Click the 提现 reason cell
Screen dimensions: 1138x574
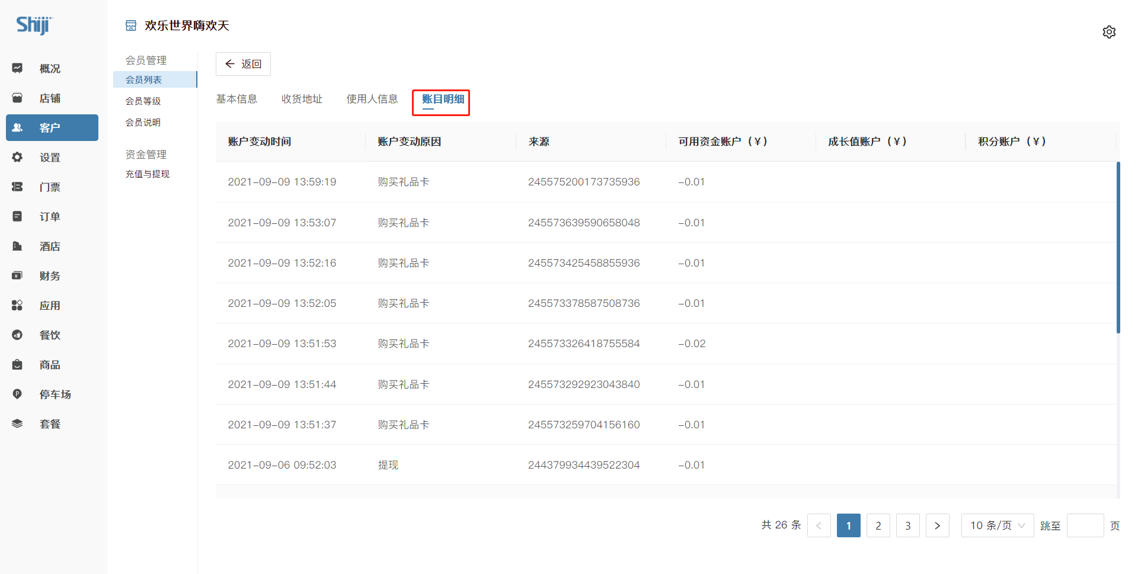click(388, 465)
